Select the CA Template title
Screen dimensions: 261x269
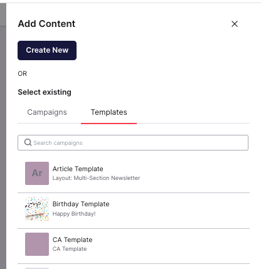click(x=72, y=240)
